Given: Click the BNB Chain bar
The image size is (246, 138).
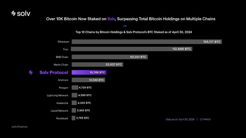Looking at the screenshot, I should click(109, 57).
